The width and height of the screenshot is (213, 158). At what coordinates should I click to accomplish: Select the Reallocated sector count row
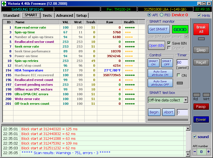point(74,42)
